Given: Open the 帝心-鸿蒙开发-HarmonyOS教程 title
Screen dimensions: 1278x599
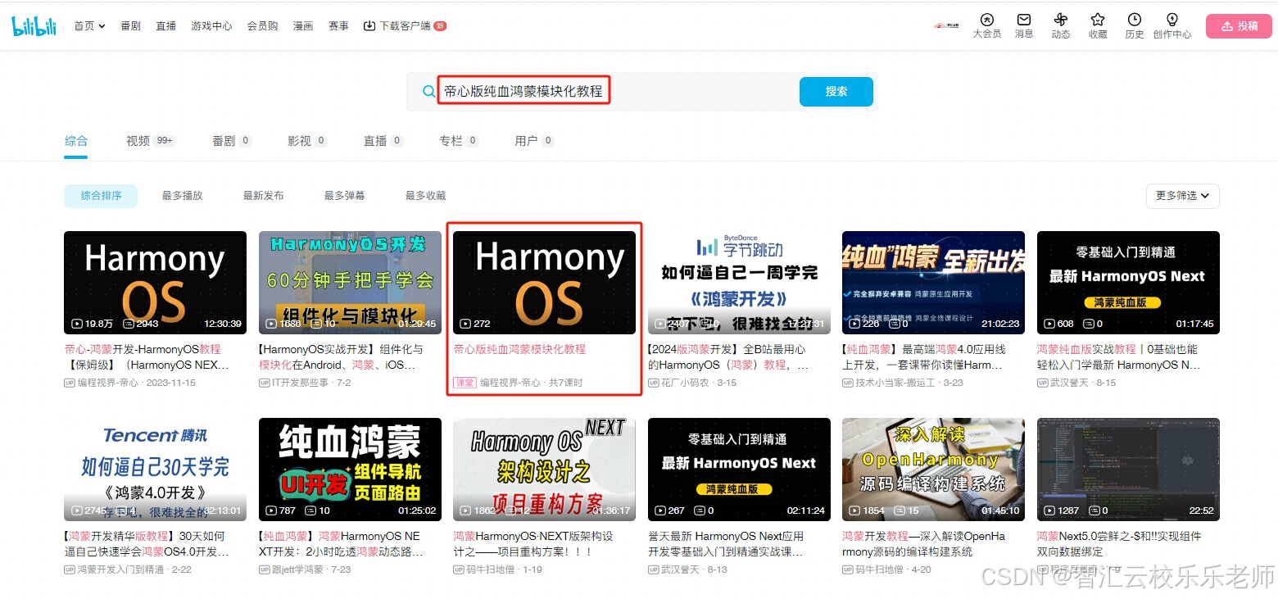Looking at the screenshot, I should click(x=147, y=356).
